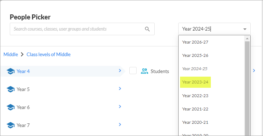This screenshot has width=263, height=136.
Task: Click the Students group people icon
Action: pyautogui.click(x=145, y=71)
